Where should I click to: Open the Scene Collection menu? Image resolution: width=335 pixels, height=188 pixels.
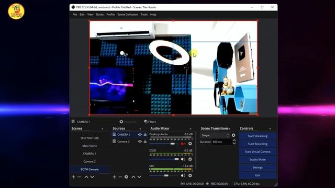point(128,15)
